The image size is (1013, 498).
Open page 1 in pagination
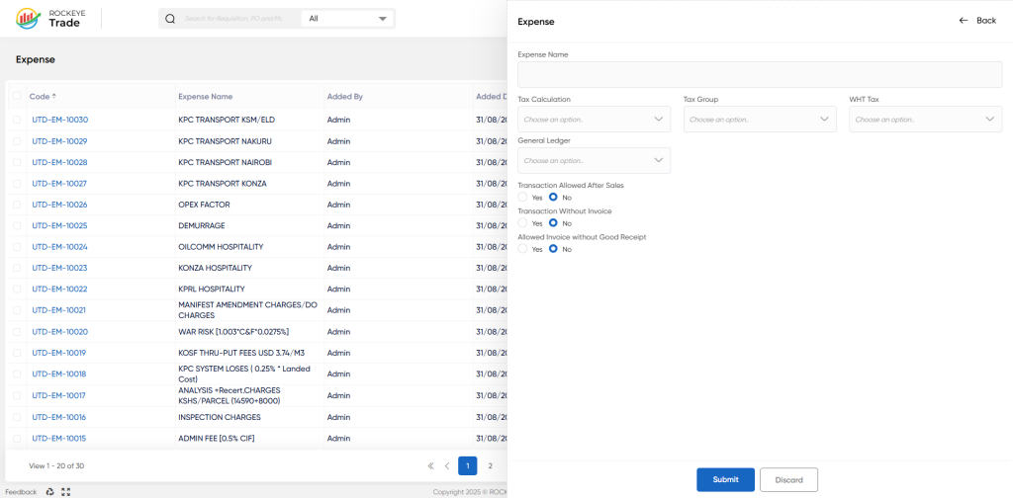(x=468, y=465)
